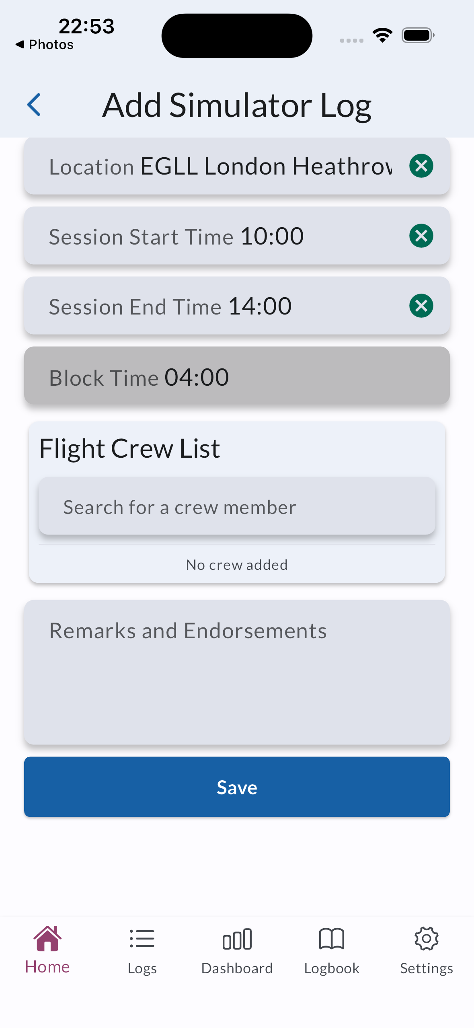
Task: Tap the Flight Crew List heading
Action: [129, 448]
